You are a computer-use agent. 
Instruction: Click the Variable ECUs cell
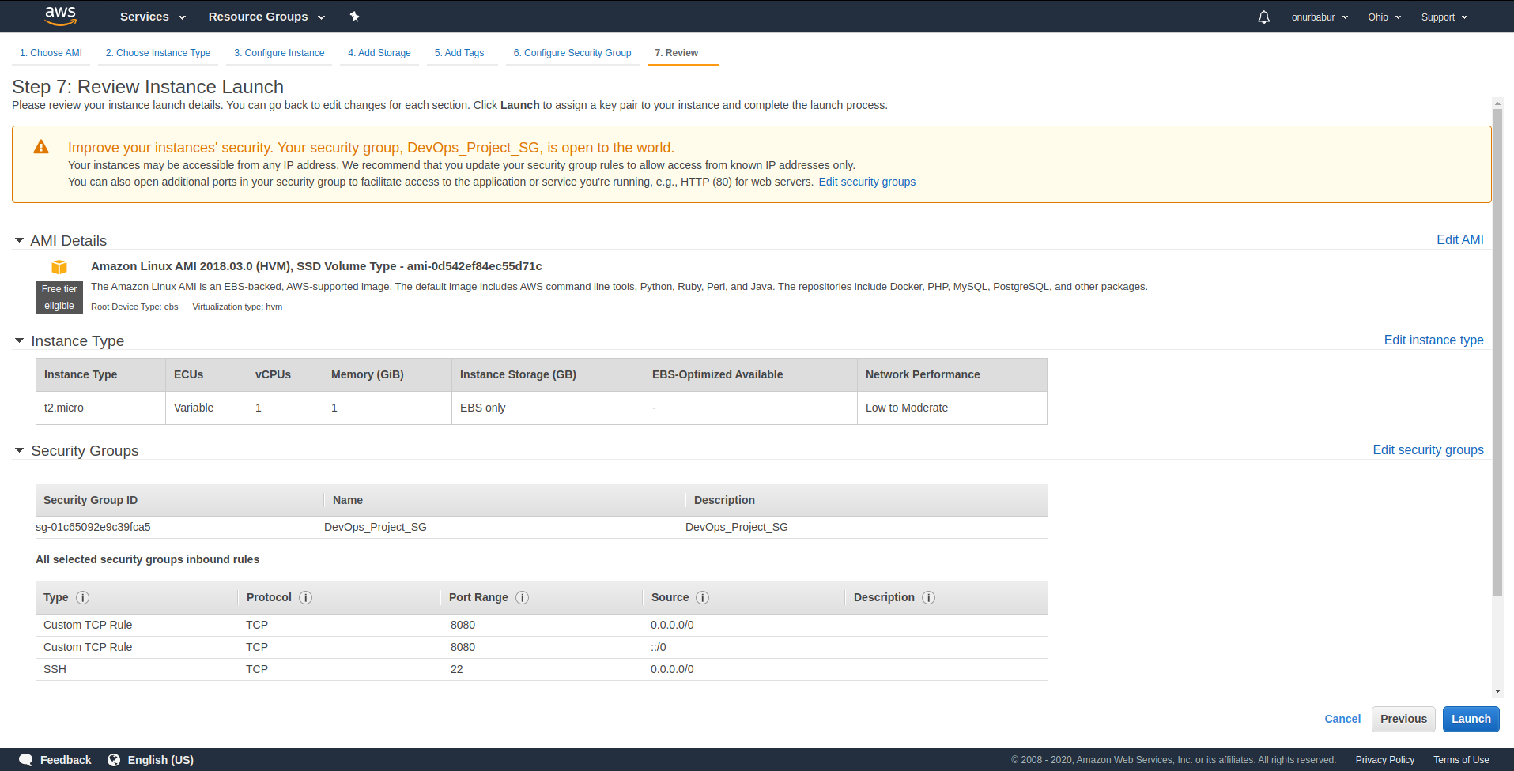click(206, 408)
